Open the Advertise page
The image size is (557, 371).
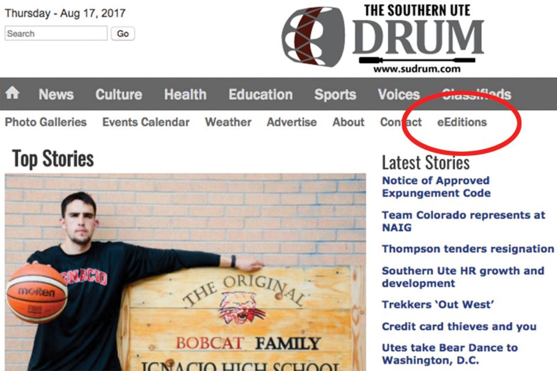(292, 122)
